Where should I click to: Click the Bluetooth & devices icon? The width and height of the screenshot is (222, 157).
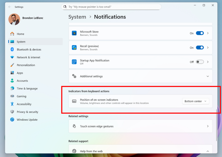coord(12,49)
